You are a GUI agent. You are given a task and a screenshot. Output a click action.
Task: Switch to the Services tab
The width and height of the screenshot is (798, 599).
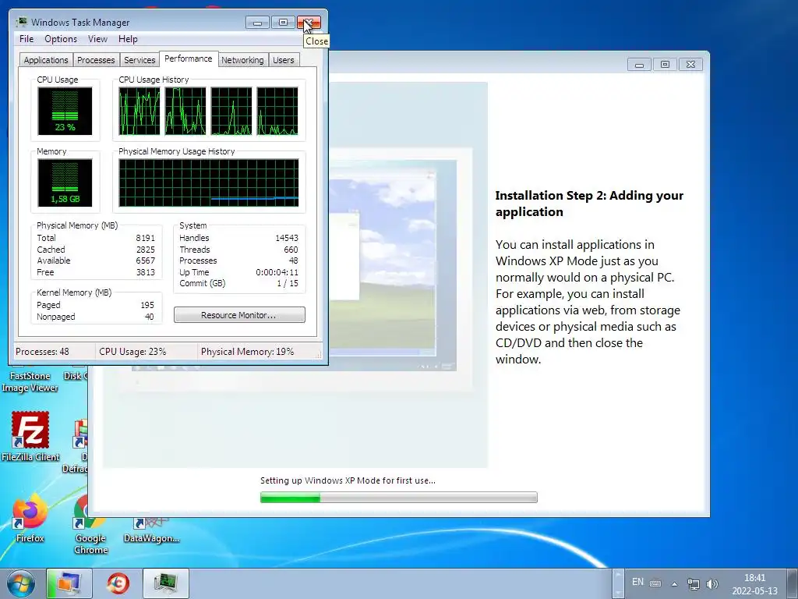(139, 60)
